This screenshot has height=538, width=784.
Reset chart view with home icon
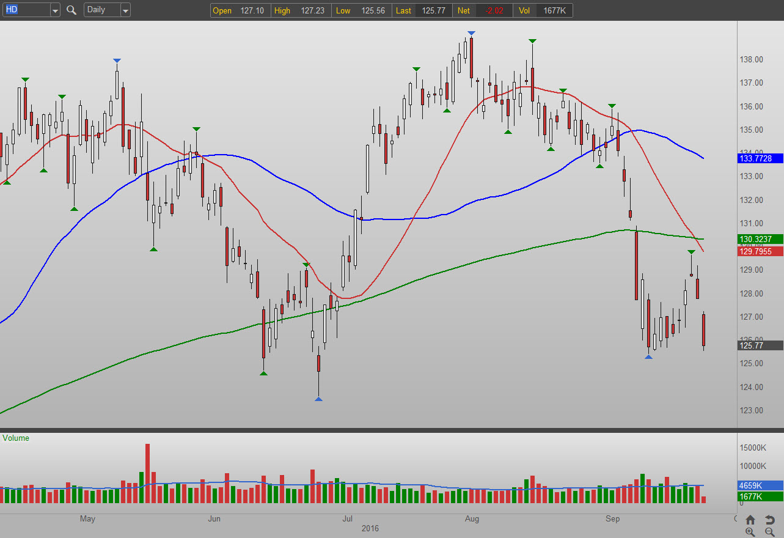point(750,520)
